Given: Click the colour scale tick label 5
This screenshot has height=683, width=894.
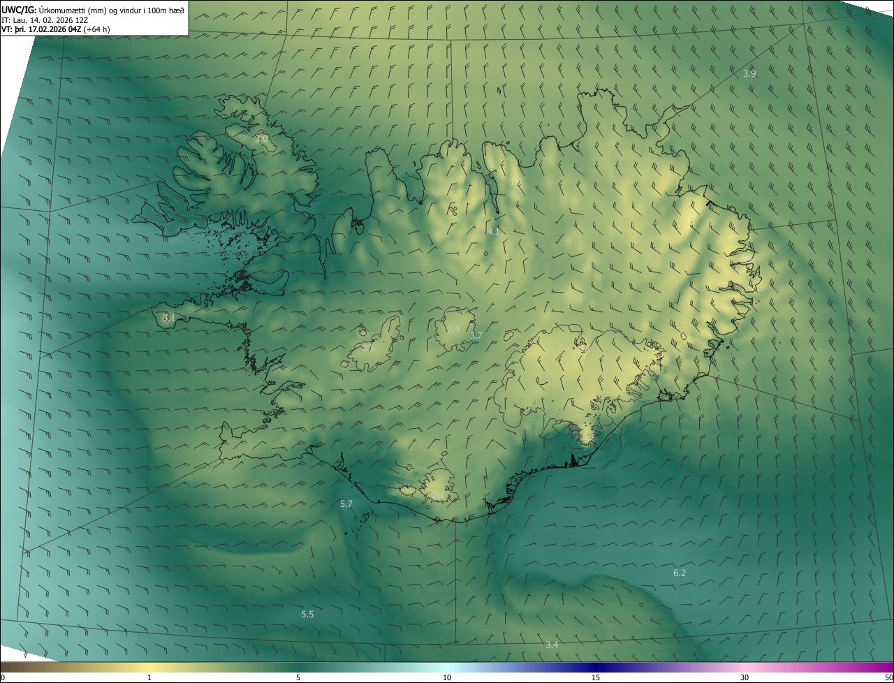Looking at the screenshot, I should point(298,677).
